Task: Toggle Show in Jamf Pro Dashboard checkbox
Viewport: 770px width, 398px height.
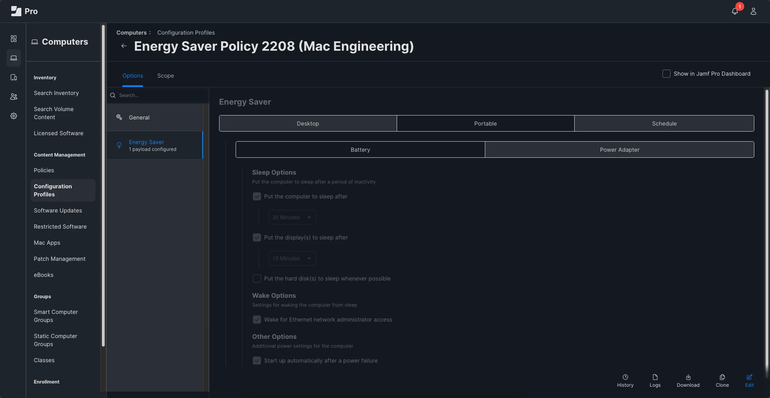Action: [667, 74]
